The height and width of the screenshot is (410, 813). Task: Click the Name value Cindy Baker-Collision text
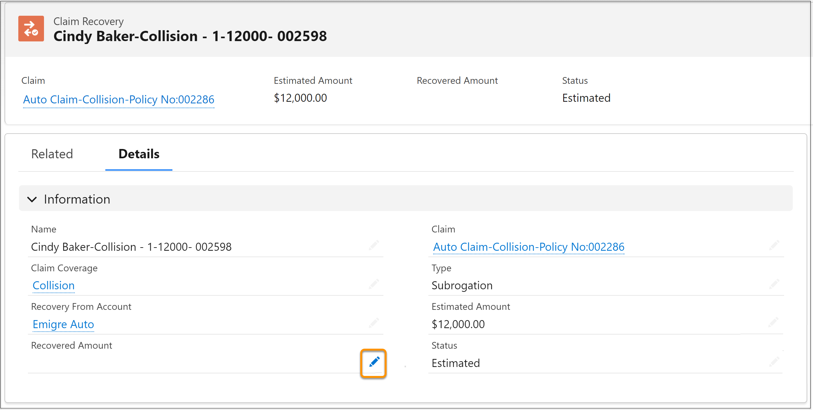pos(131,247)
